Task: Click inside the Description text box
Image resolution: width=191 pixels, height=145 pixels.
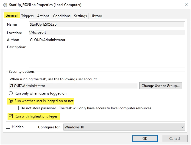Action: pyautogui.click(x=107, y=55)
